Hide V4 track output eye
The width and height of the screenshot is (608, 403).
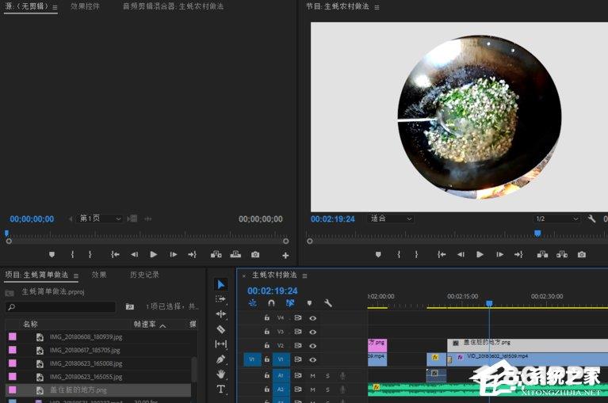312,317
